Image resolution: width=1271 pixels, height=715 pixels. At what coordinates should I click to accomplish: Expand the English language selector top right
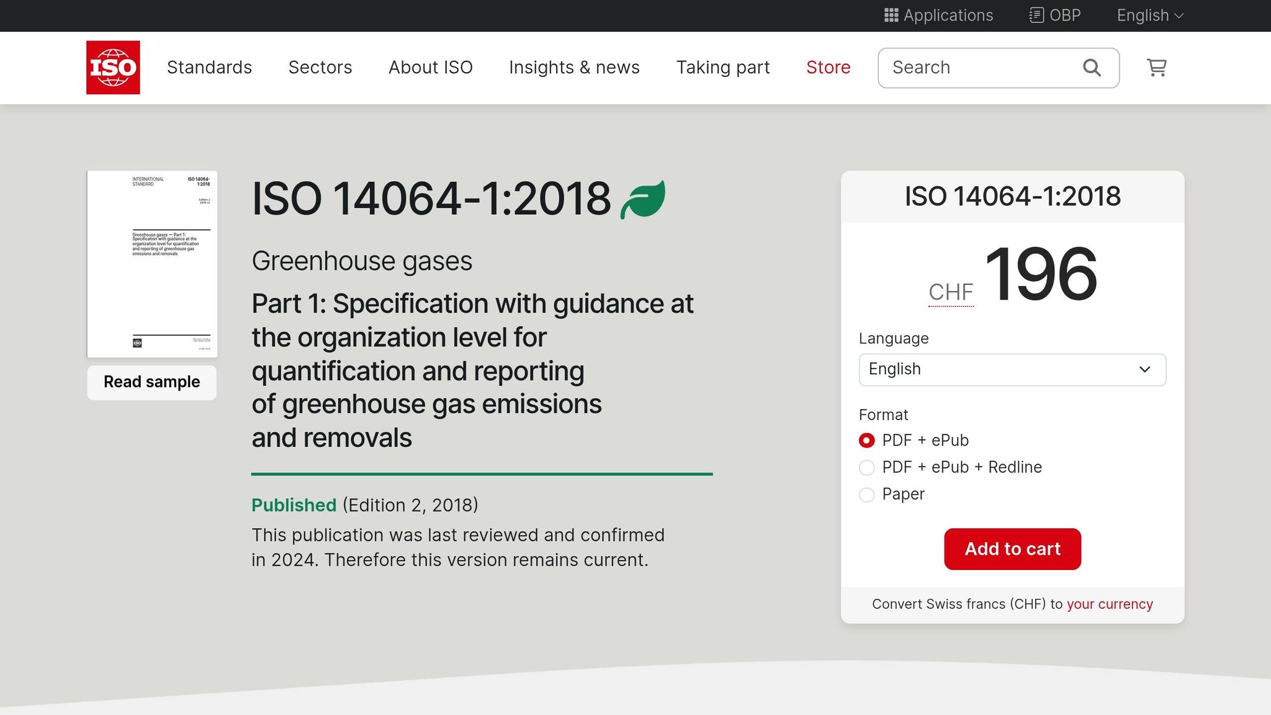pyautogui.click(x=1149, y=15)
